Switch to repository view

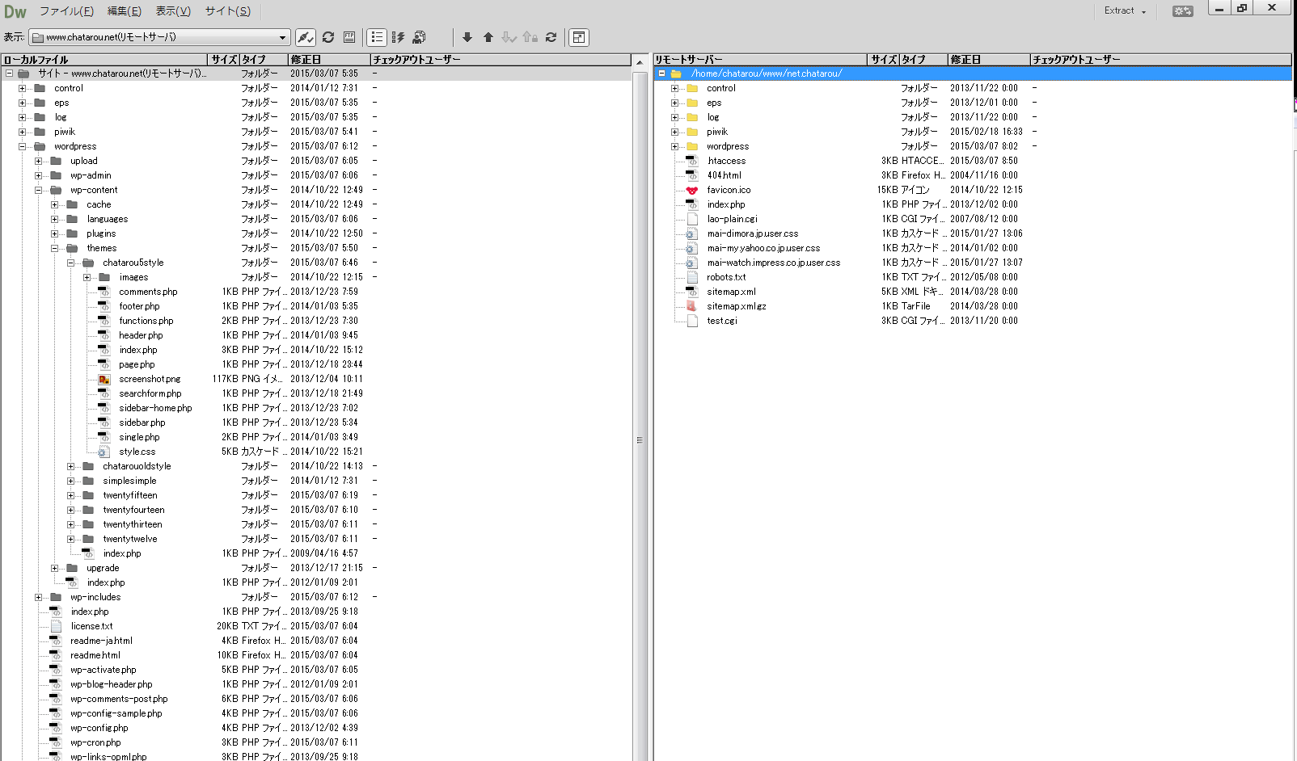pos(419,37)
